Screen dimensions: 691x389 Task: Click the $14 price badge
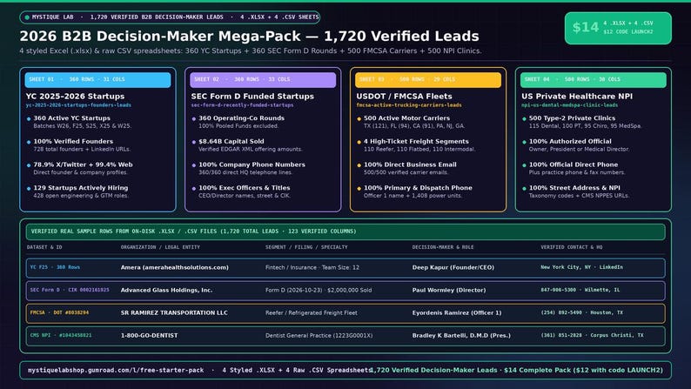[618, 28]
